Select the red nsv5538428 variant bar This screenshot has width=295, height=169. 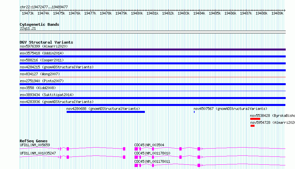[x=255, y=119]
